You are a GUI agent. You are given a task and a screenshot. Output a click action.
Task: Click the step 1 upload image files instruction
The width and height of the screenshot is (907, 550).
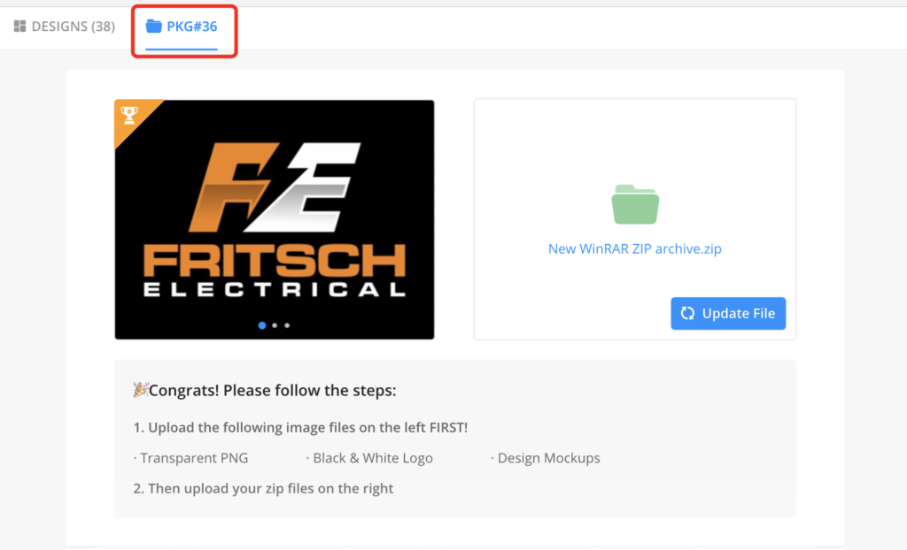(300, 428)
